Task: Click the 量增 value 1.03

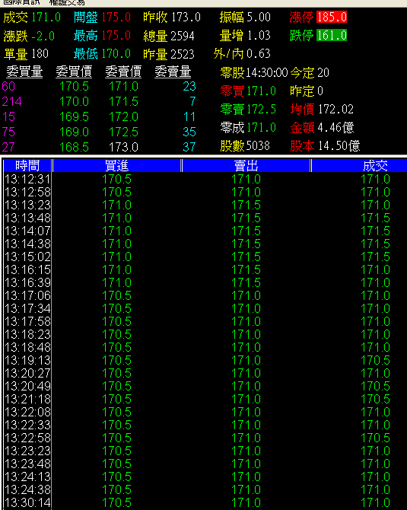Action: [259, 35]
